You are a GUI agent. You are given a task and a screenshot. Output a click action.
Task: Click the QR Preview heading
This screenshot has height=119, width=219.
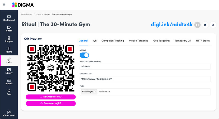(33, 39)
